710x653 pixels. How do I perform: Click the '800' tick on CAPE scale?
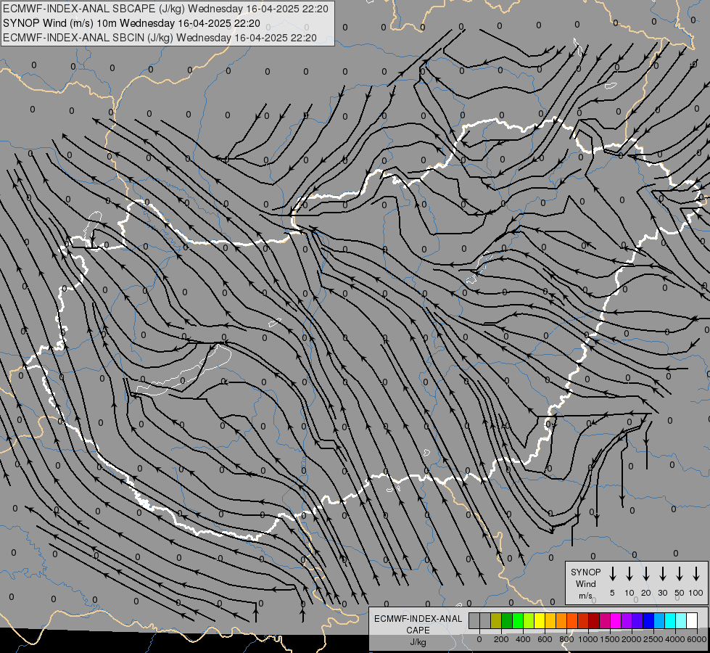(x=566, y=639)
